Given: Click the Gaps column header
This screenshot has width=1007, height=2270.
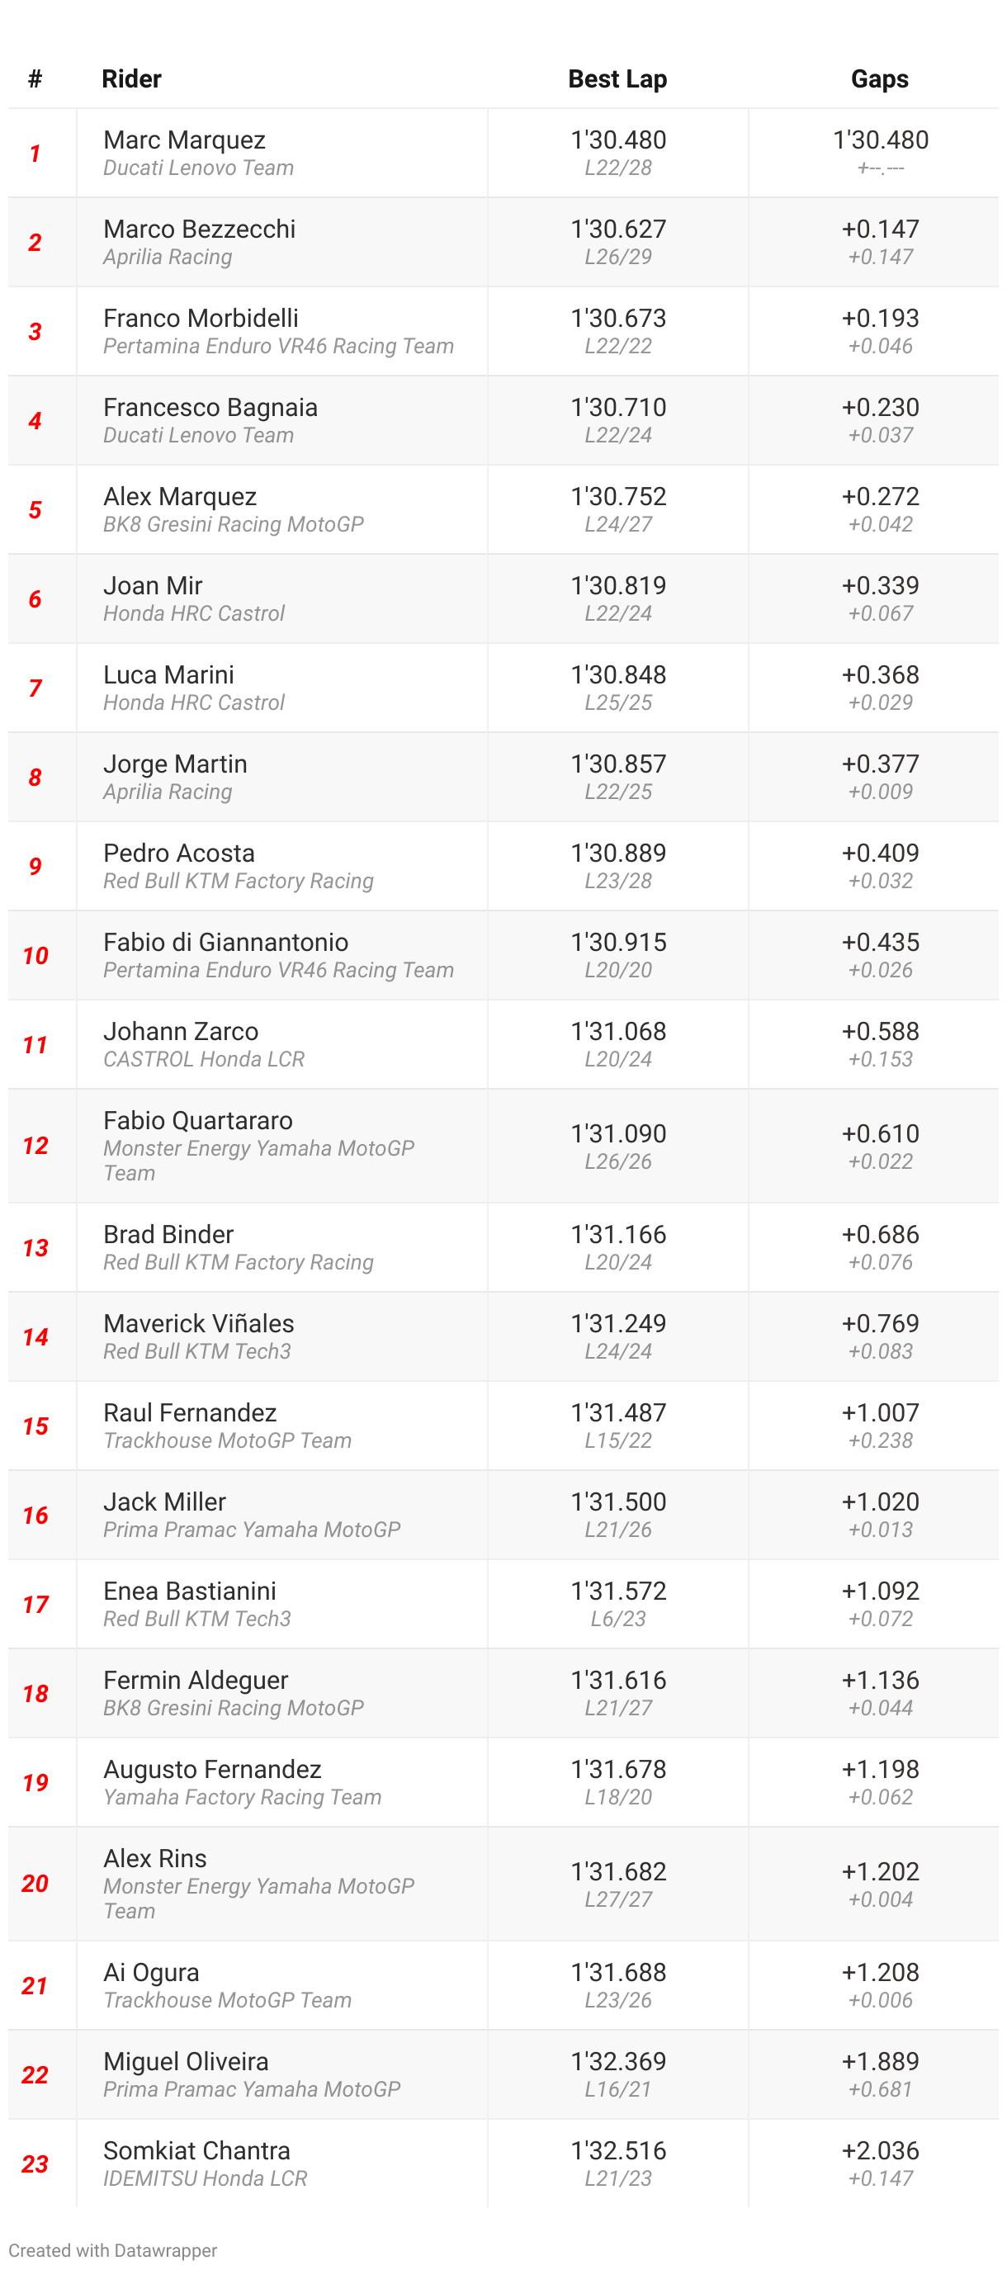Looking at the screenshot, I should coord(879,79).
